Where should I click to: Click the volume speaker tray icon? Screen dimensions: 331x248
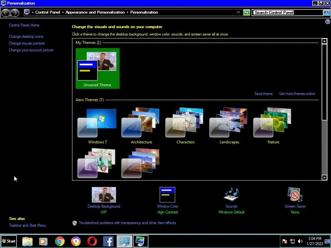(x=300, y=241)
